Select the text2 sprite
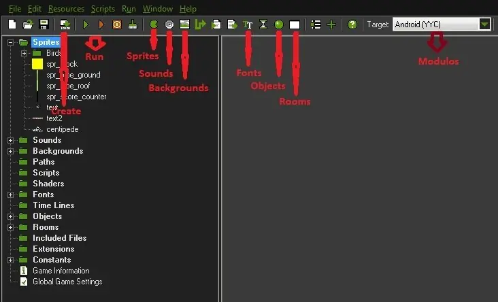This screenshot has width=498, height=302. point(54,118)
